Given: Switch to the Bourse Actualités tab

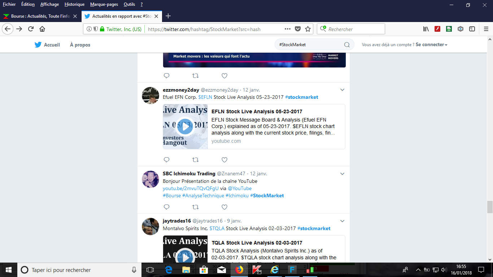Looking at the screenshot, I should (40, 16).
